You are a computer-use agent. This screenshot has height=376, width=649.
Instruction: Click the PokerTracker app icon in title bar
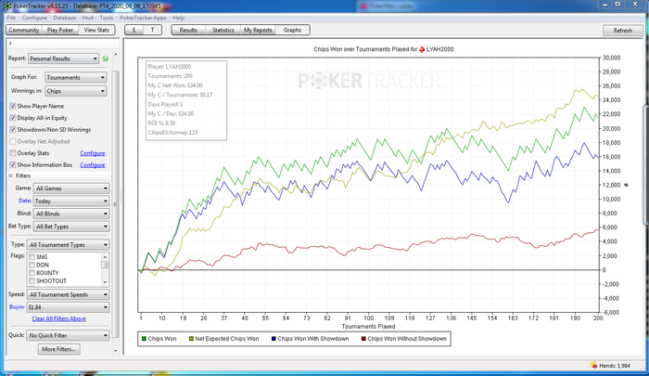click(x=7, y=6)
